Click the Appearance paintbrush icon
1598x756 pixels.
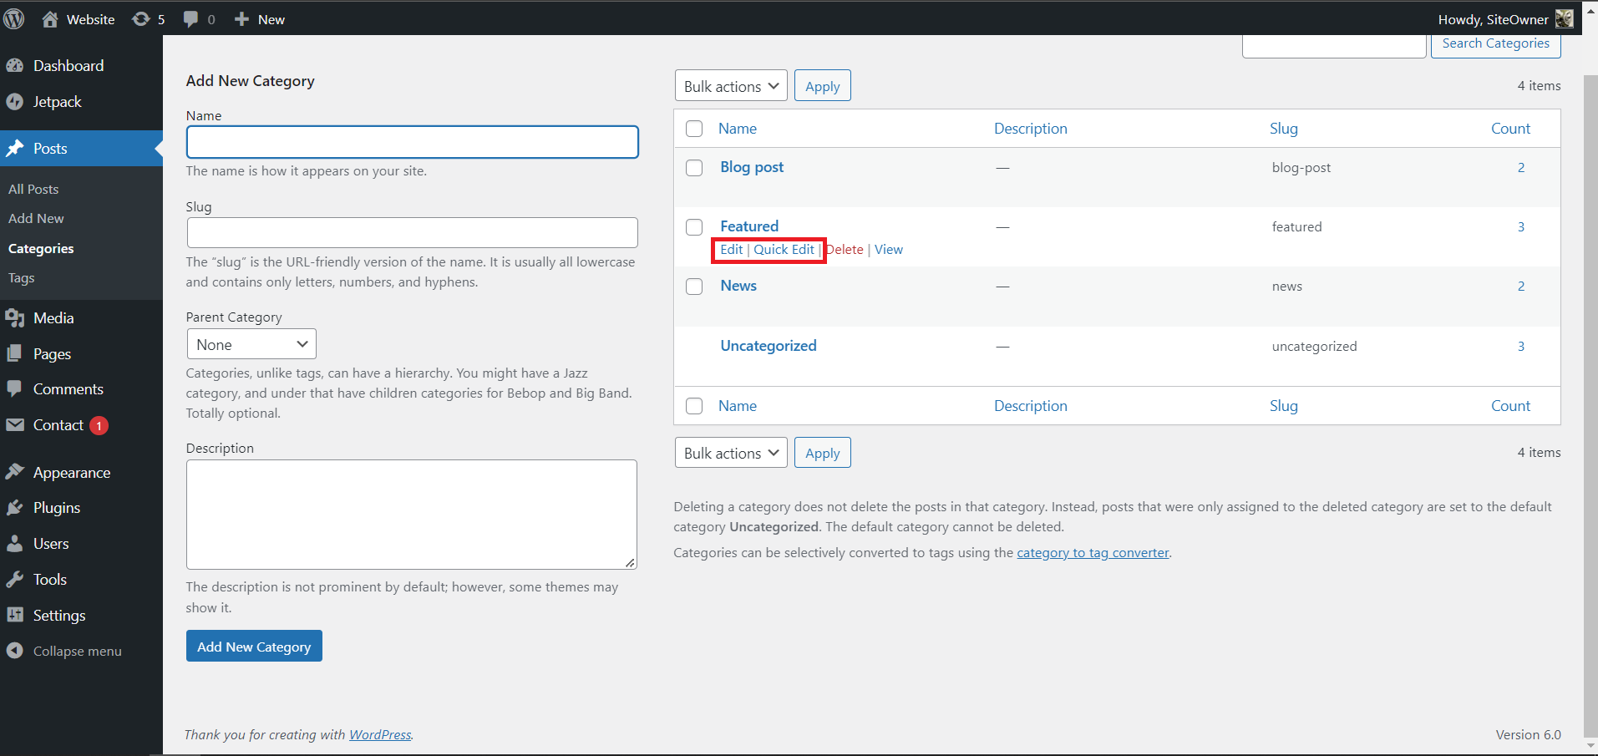(17, 472)
